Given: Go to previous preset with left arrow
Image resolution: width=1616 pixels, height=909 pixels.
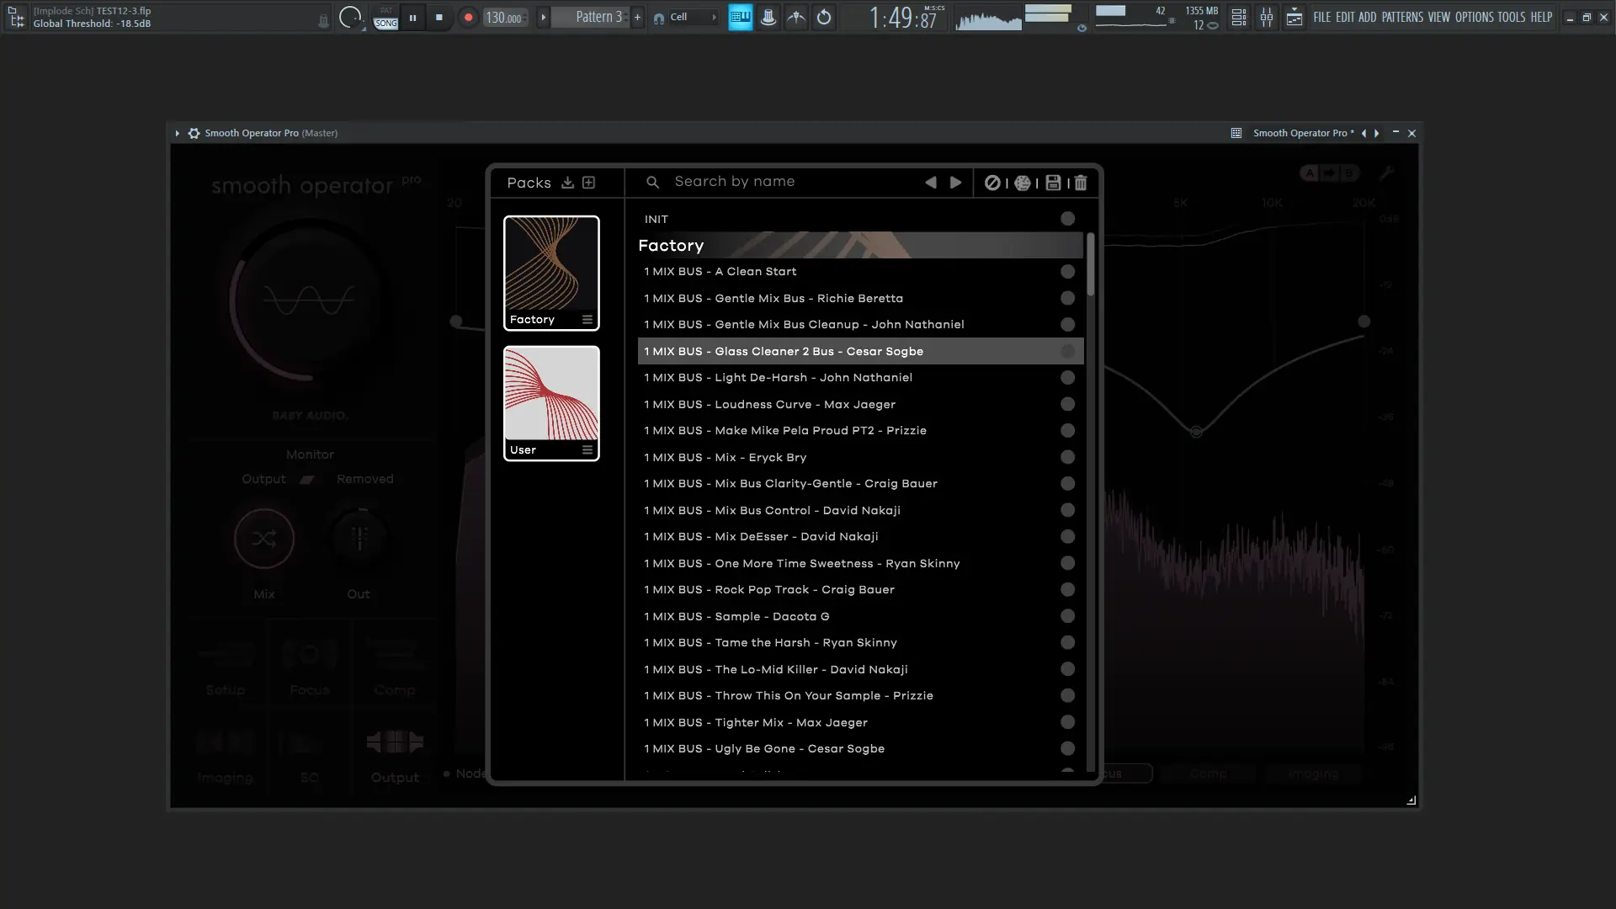Looking at the screenshot, I should (930, 183).
